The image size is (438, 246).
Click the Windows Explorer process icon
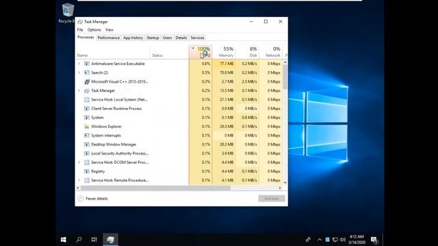click(x=87, y=126)
